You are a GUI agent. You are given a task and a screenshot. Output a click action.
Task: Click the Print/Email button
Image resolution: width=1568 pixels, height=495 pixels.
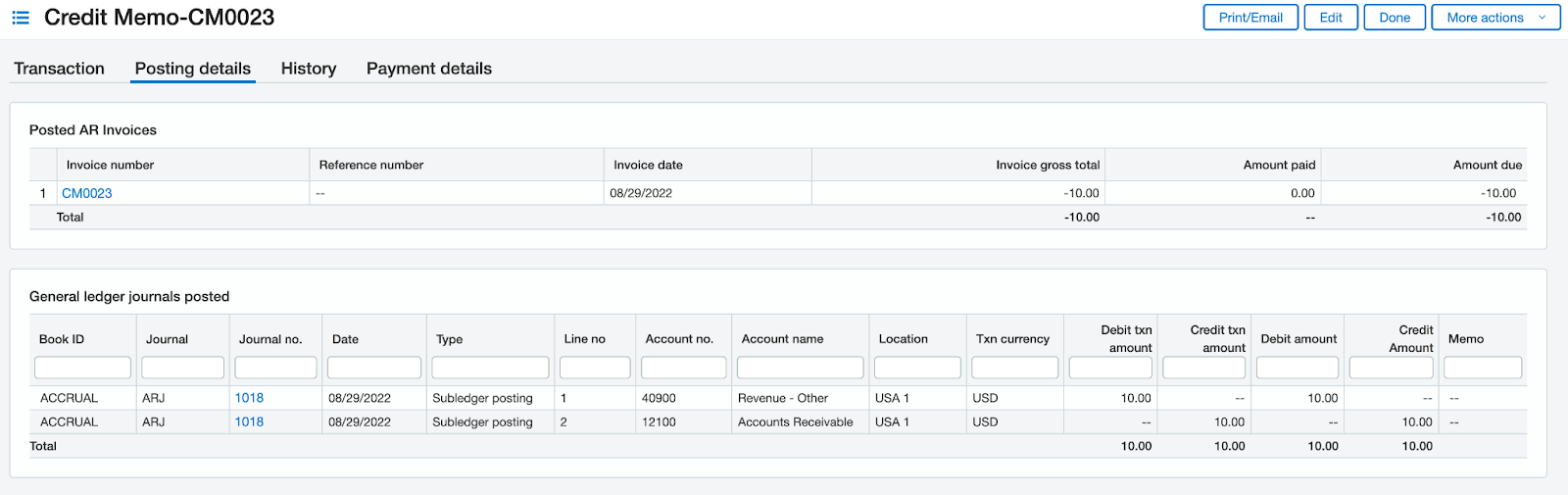tap(1250, 18)
